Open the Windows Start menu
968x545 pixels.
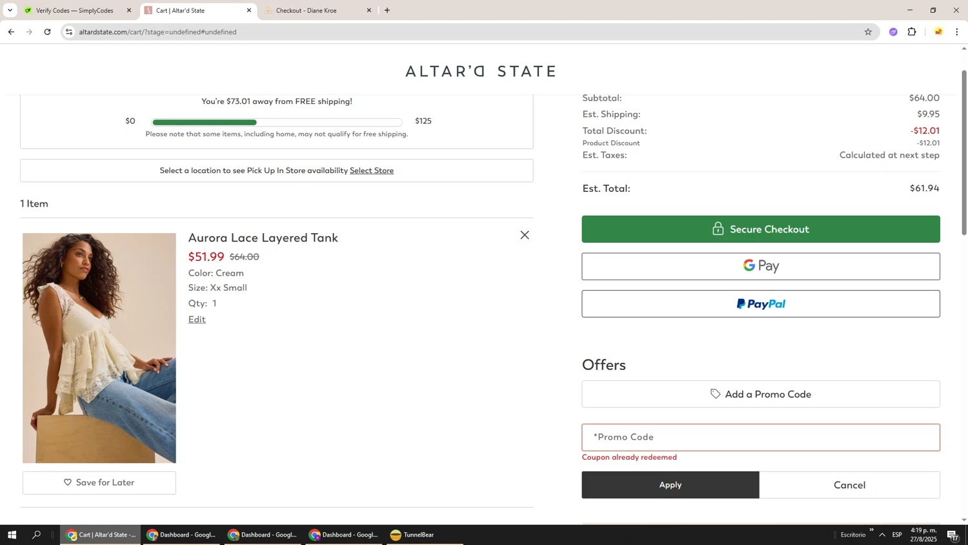coord(12,535)
